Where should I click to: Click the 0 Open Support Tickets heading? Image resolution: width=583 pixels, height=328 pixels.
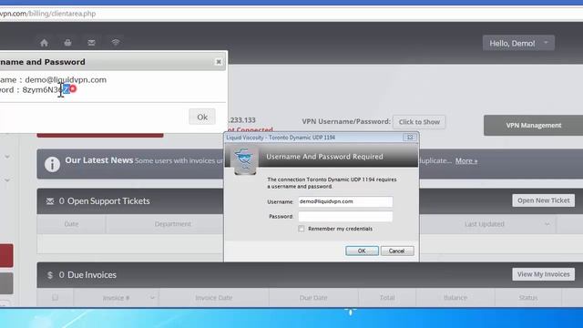click(105, 201)
